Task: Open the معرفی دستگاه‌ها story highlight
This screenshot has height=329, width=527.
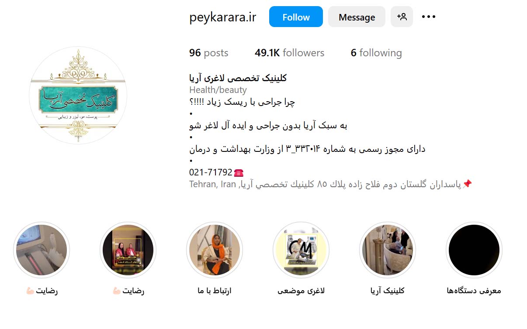Action: [x=474, y=250]
